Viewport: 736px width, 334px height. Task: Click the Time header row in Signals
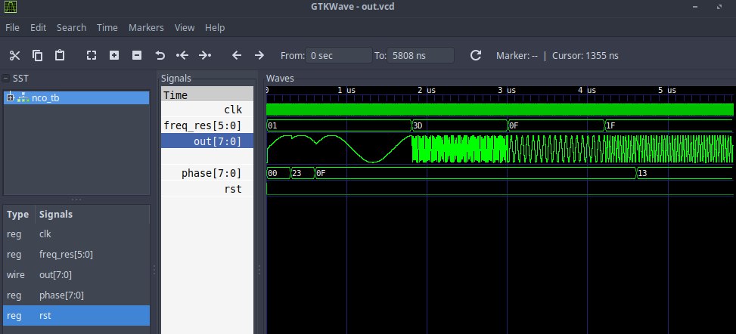click(207, 94)
